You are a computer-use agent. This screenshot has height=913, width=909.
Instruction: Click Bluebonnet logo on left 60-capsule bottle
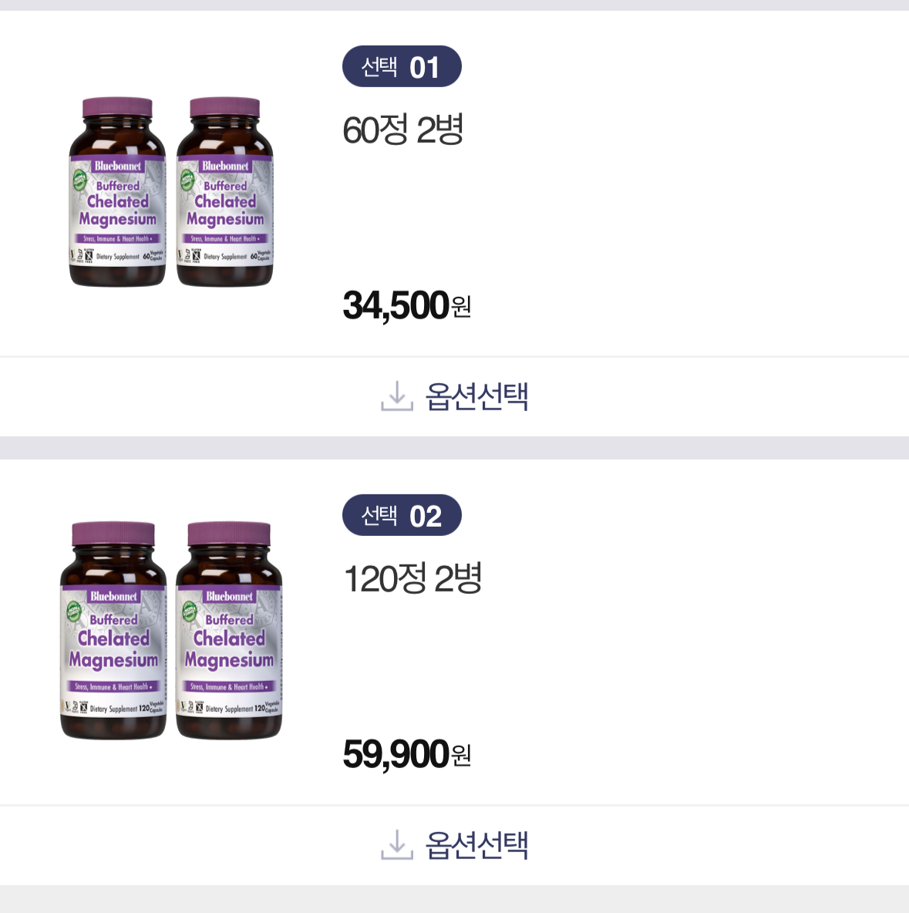[118, 166]
